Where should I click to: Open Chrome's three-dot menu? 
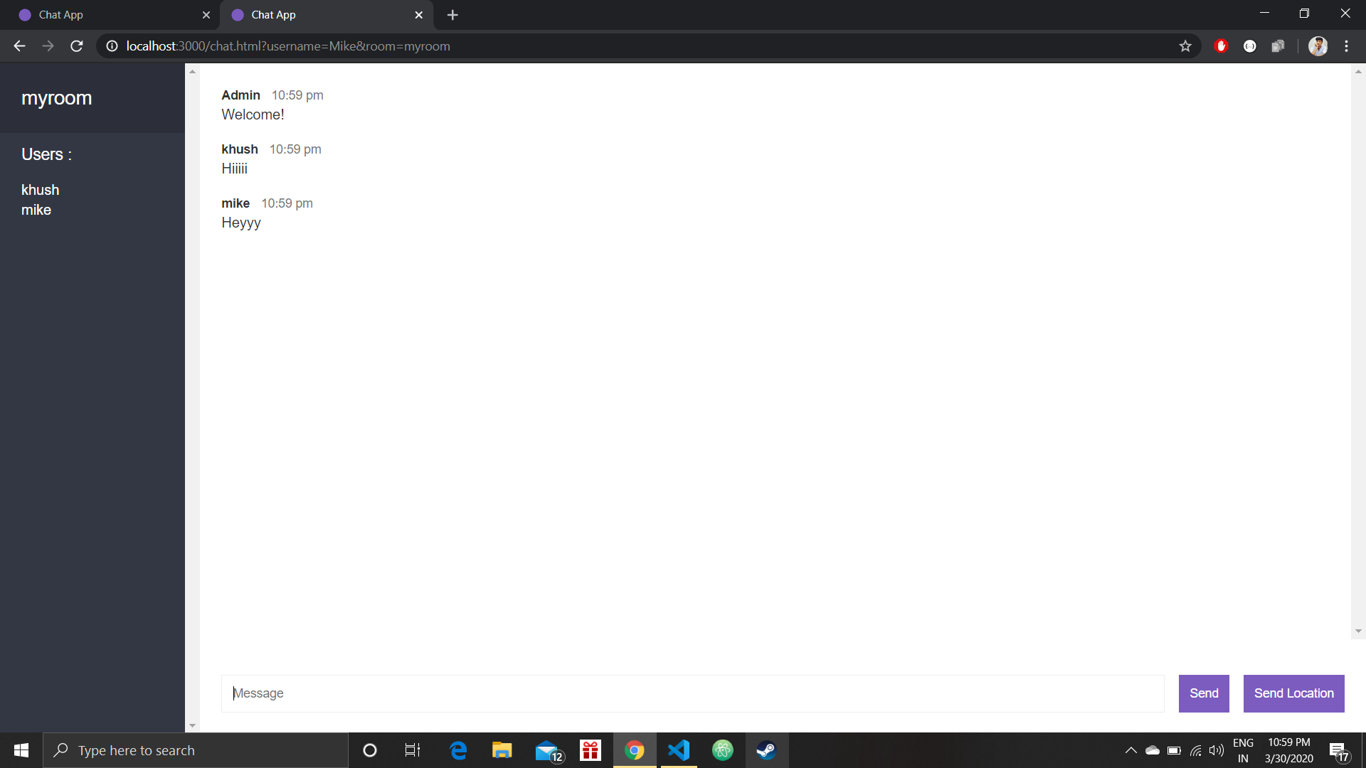coord(1346,46)
